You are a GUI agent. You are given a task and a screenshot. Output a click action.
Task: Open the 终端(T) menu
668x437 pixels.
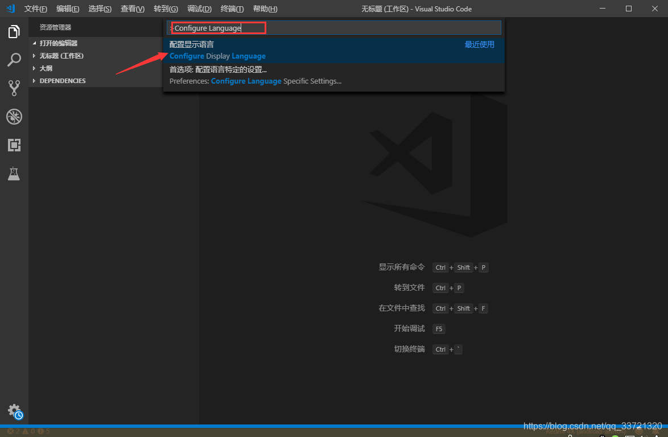232,9
